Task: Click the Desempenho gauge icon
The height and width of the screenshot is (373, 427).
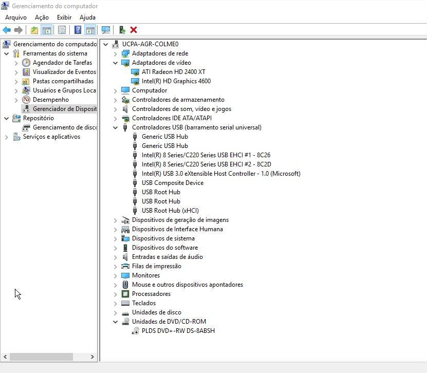Action: (x=26, y=100)
